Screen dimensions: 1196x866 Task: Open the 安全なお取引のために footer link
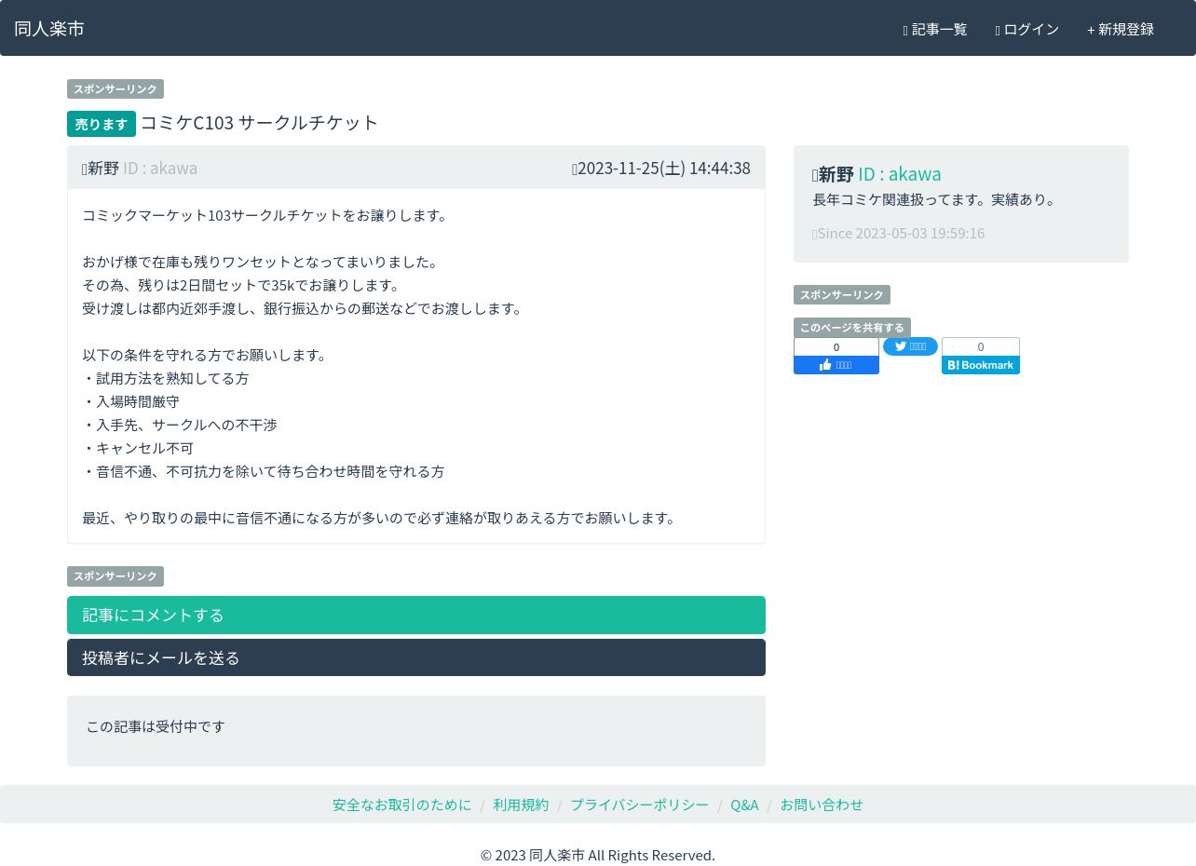tap(402, 805)
